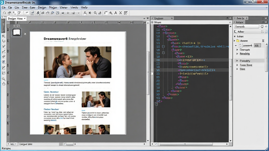Click the Eenerals input field
Viewport: 269px width, 151px height.
(247, 26)
